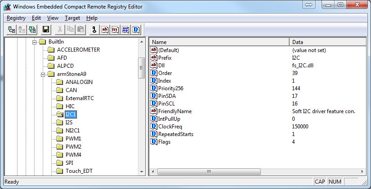Select the IntPullUp value
The height and width of the screenshot is (189, 371).
[x=169, y=119]
